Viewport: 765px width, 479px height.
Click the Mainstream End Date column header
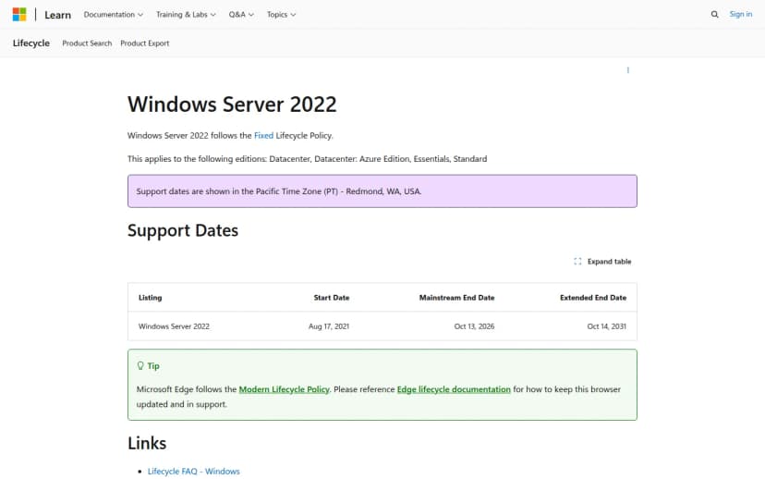456,298
